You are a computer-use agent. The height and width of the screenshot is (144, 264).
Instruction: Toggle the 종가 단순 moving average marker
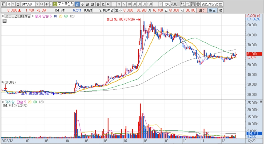coord(33,16)
